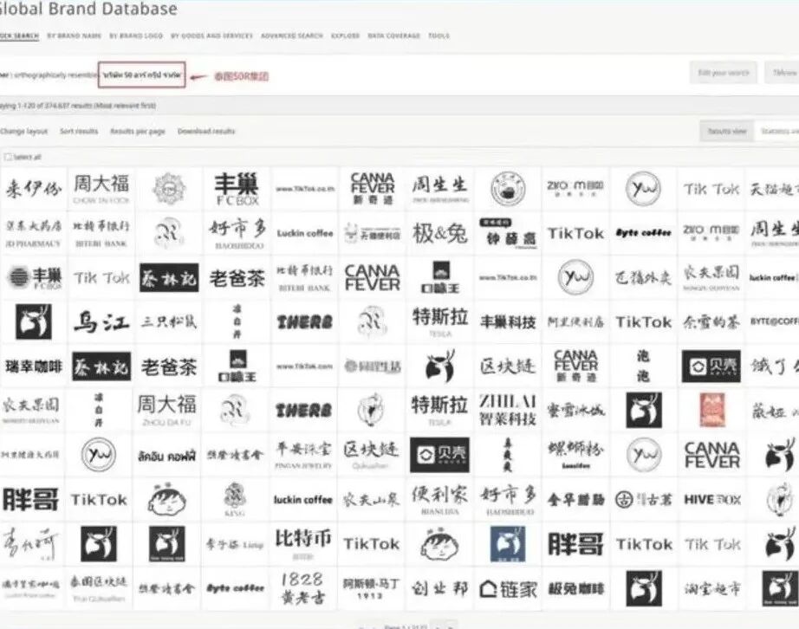This screenshot has height=629, width=799.
Task: Select the 比特币 Bitcoin trademark result
Action: (x=303, y=544)
